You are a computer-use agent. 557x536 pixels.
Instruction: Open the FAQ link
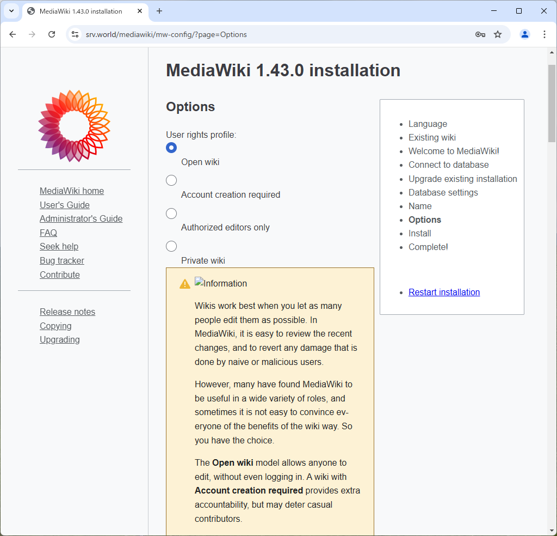(48, 233)
